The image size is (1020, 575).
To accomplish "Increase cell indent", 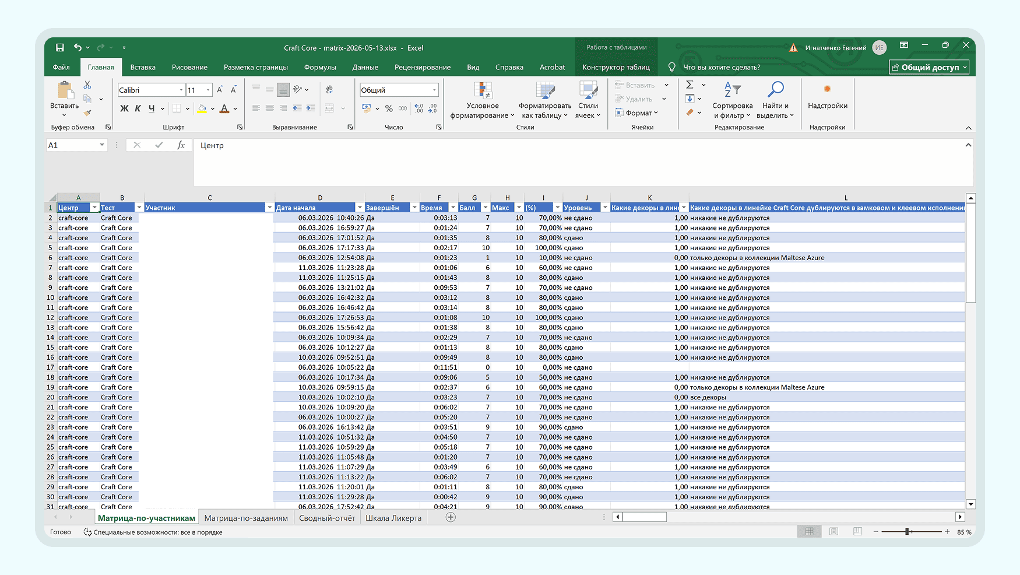I will [311, 108].
